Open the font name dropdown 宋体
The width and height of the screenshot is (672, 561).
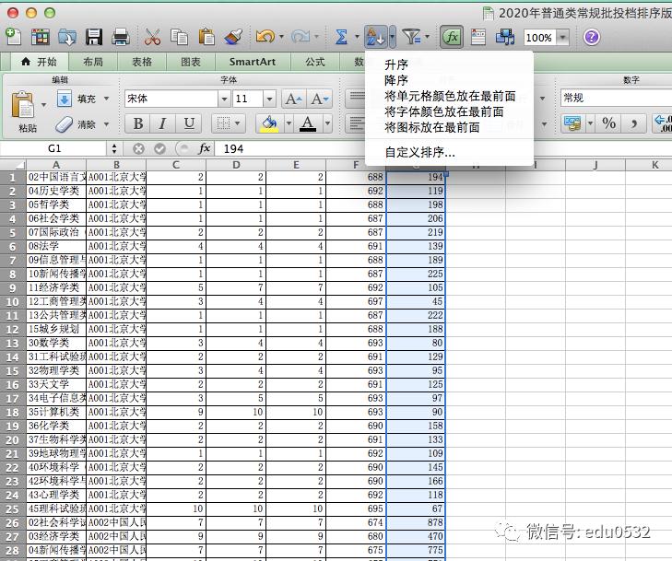click(x=224, y=99)
